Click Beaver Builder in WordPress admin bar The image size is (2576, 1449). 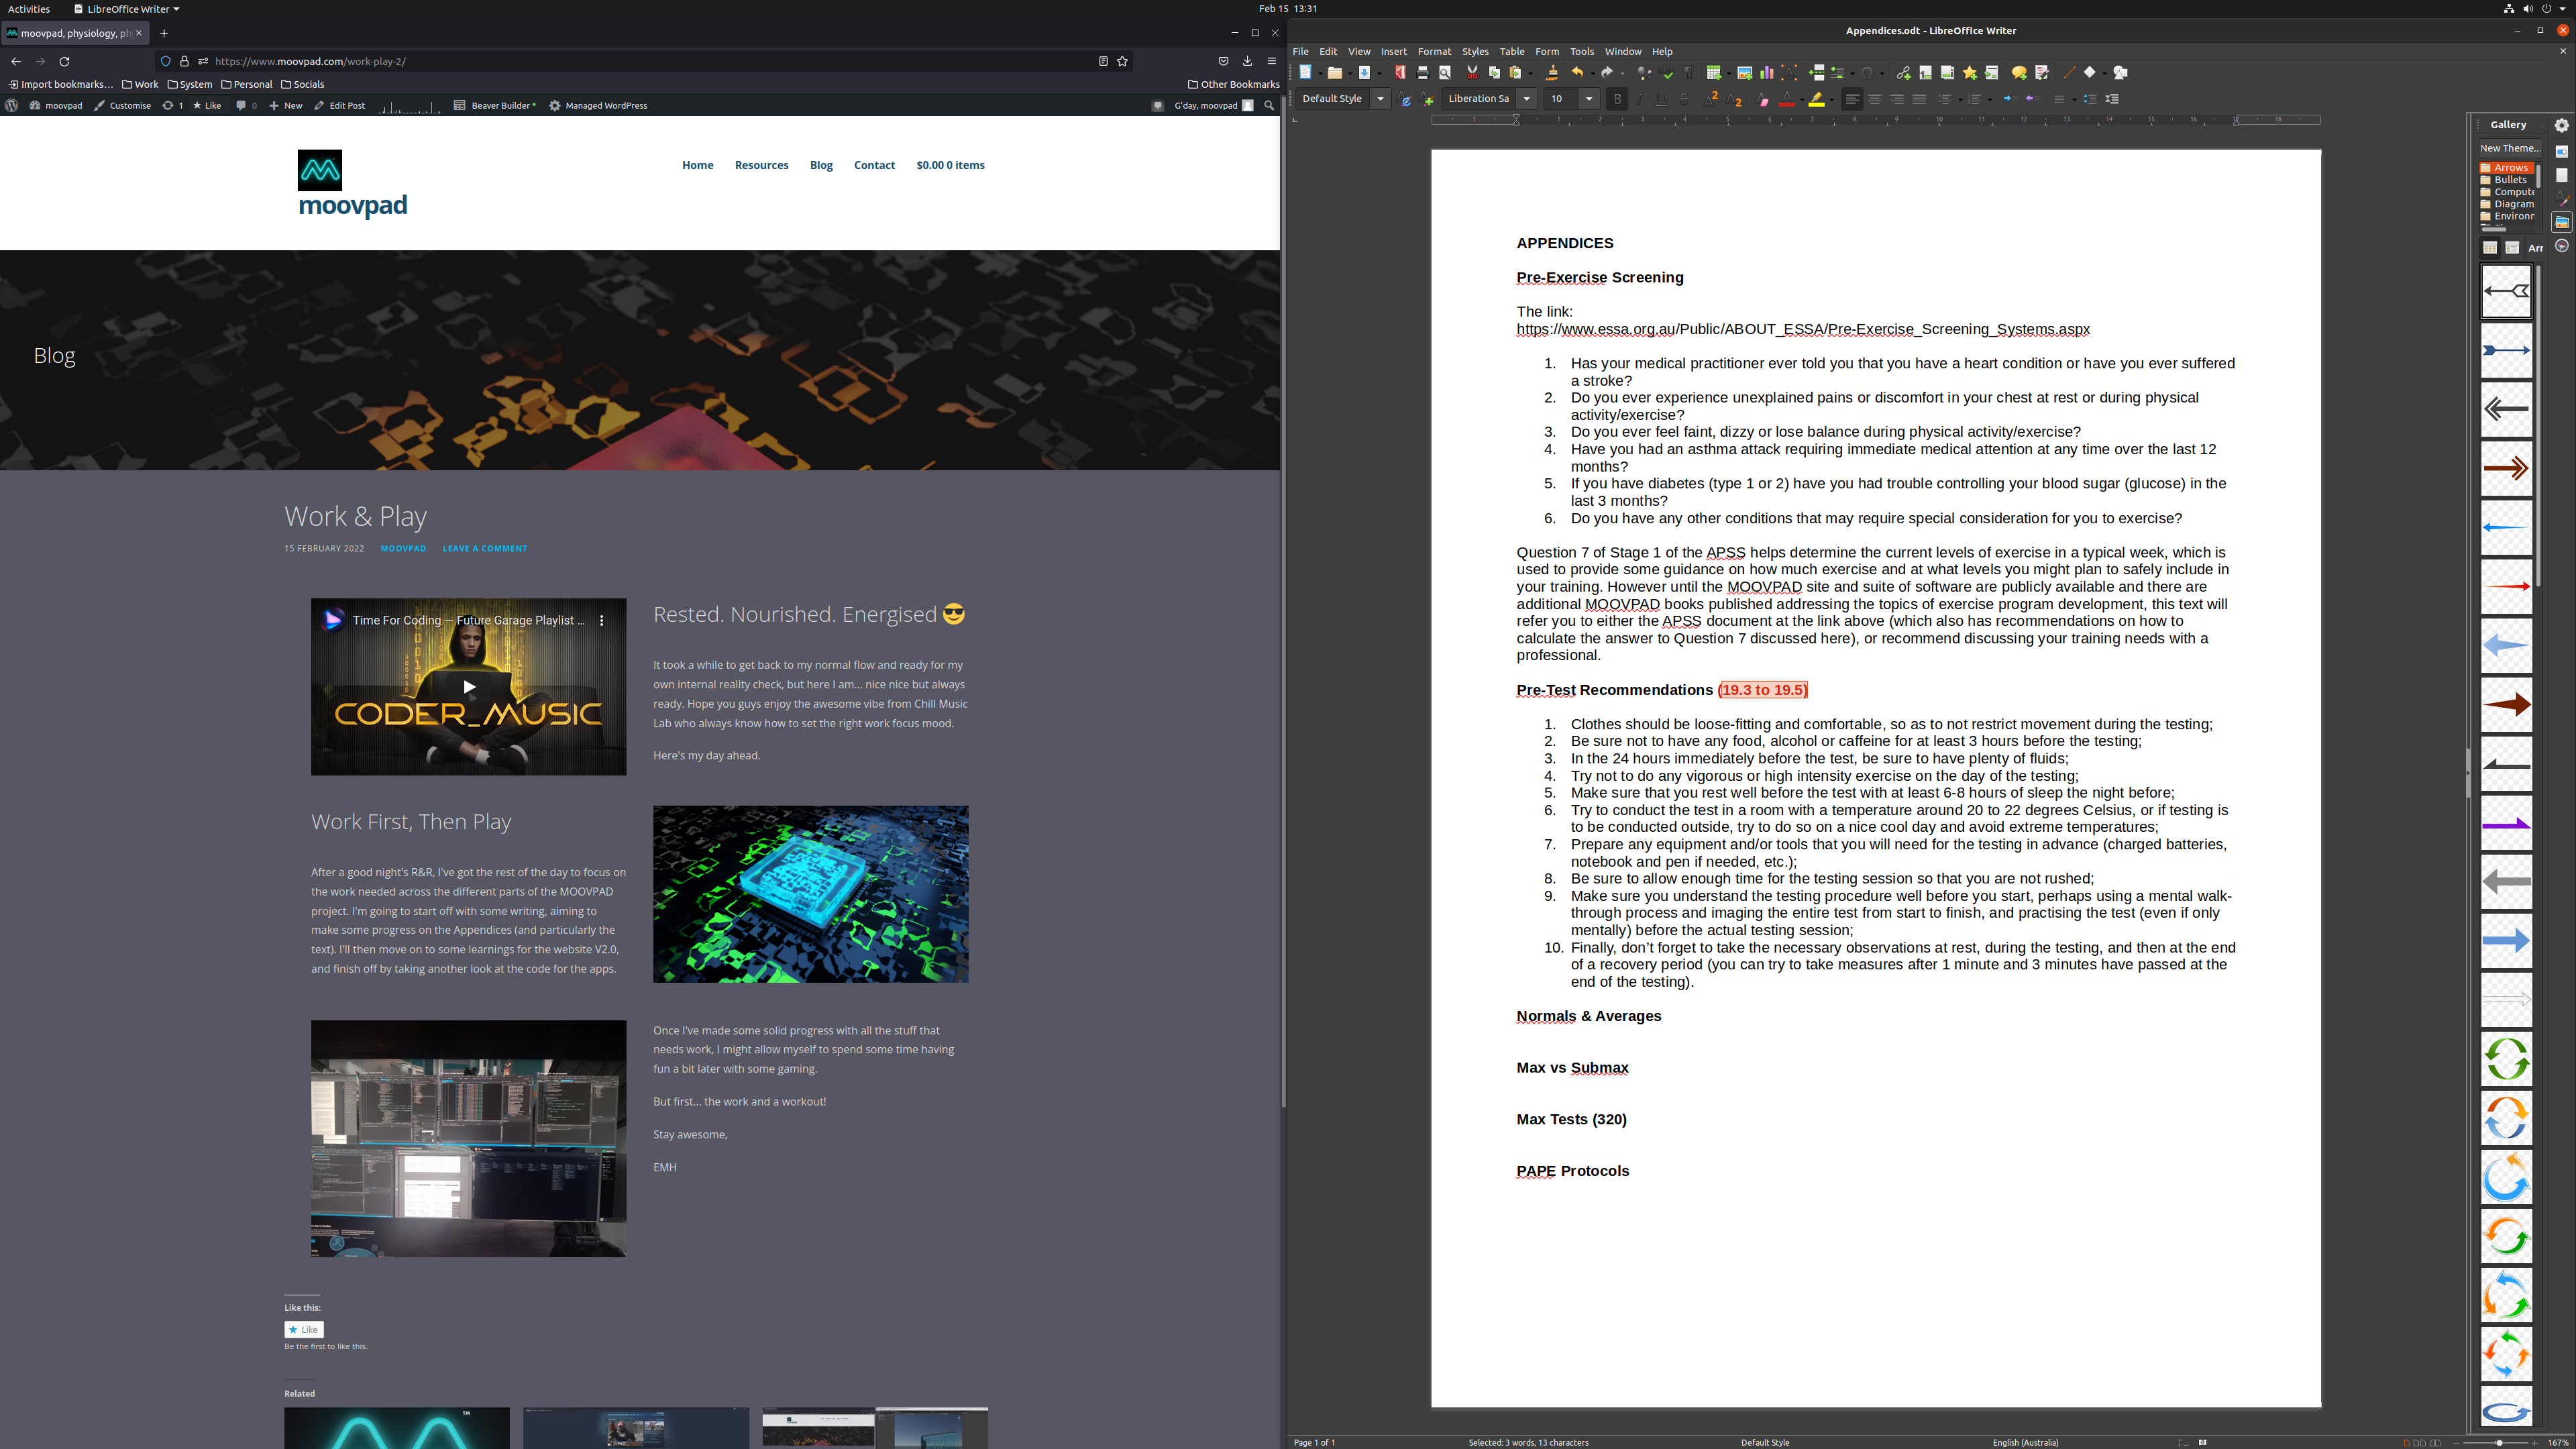pos(495,105)
